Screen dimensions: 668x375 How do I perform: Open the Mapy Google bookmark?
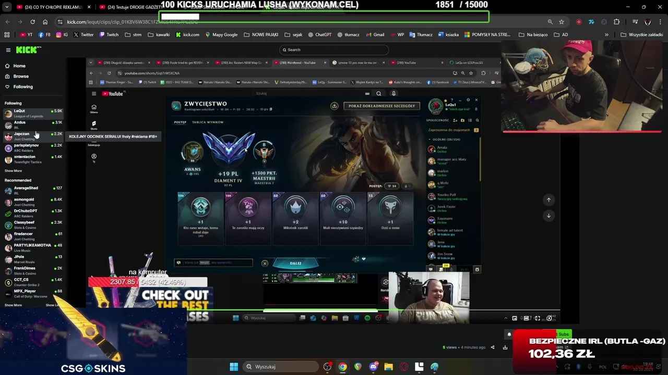tap(221, 35)
